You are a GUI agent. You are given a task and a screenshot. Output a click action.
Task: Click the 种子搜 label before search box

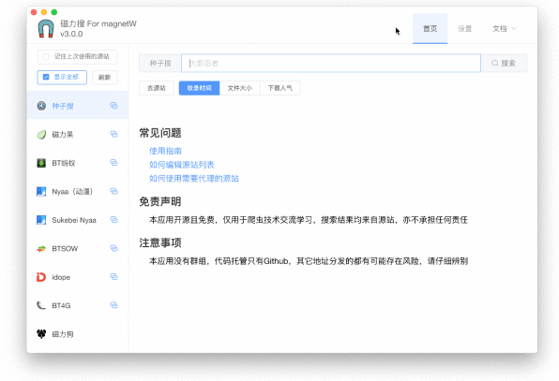[x=160, y=63]
